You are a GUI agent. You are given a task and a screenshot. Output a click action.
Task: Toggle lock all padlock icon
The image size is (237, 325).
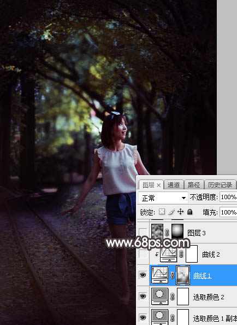click(189, 212)
